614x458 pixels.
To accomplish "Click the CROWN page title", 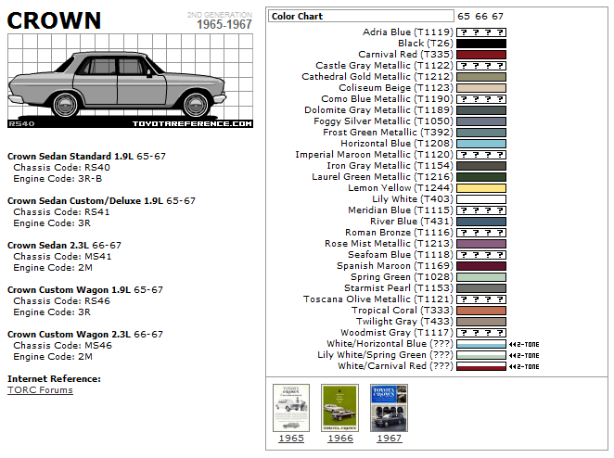I will [x=54, y=20].
